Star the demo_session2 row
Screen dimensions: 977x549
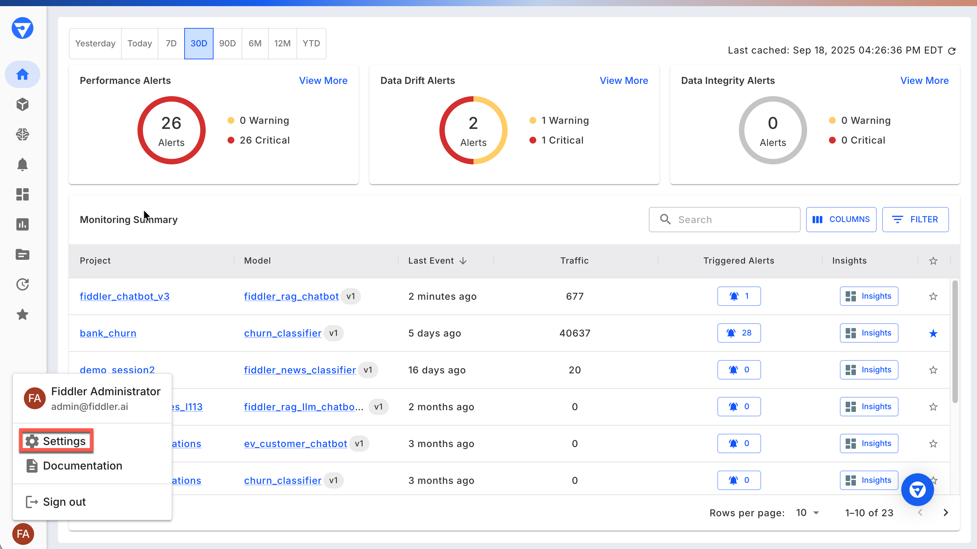[933, 370]
